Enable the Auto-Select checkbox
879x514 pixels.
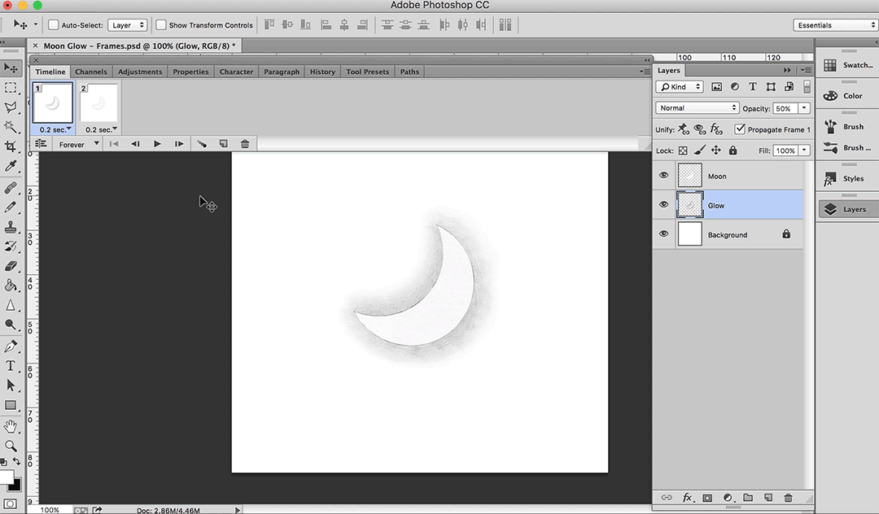(x=54, y=25)
